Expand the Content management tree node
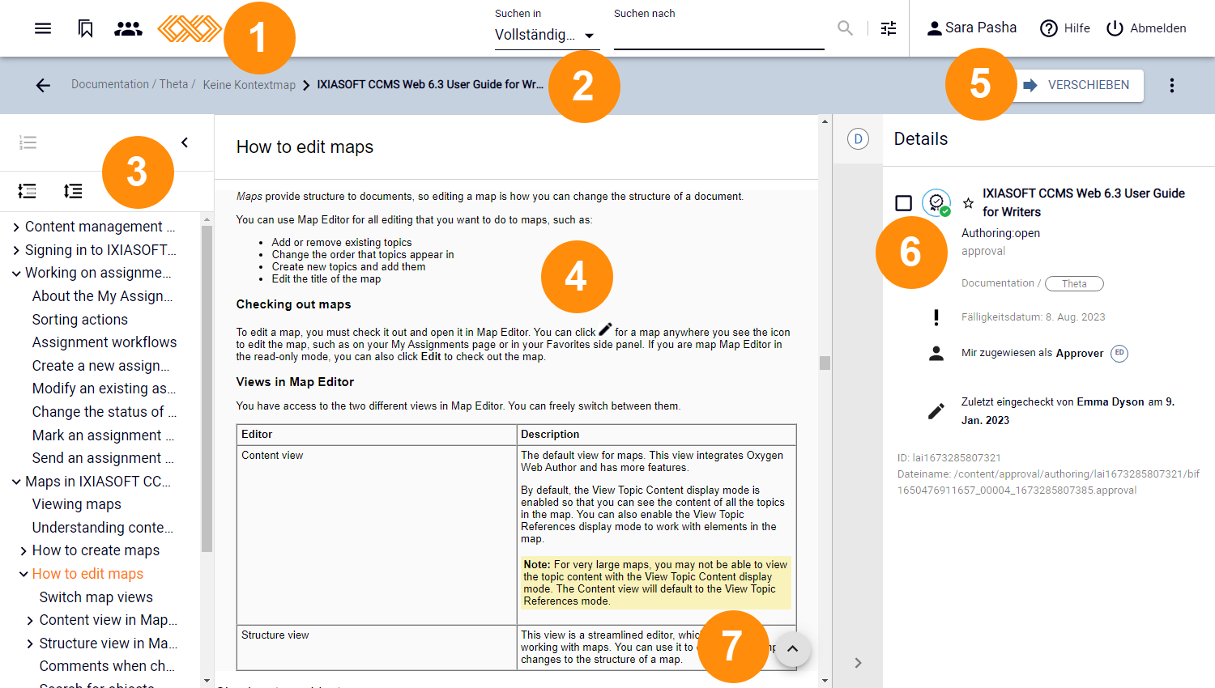The width and height of the screenshot is (1215, 688). (16, 227)
